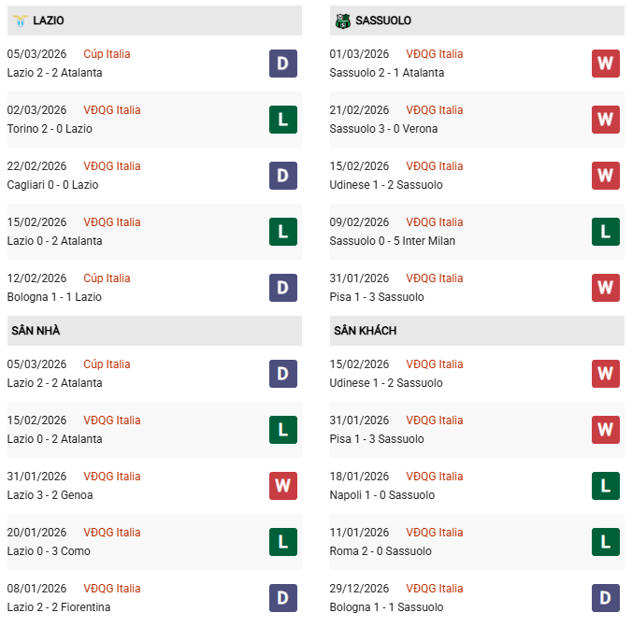The height and width of the screenshot is (627, 632).
Task: Click the D badge for Bologna 1 - 1 Sassuolo
Action: coord(605,598)
